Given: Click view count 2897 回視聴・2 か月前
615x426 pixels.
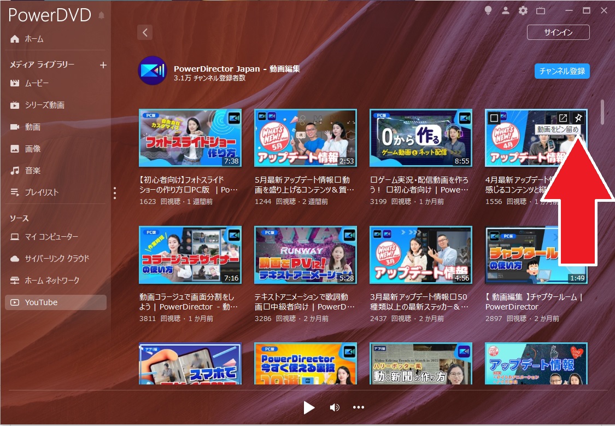Looking at the screenshot, I should pyautogui.click(x=522, y=318).
